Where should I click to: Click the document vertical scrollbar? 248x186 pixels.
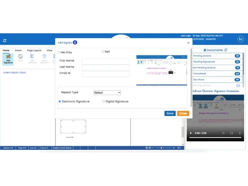(x=183, y=132)
